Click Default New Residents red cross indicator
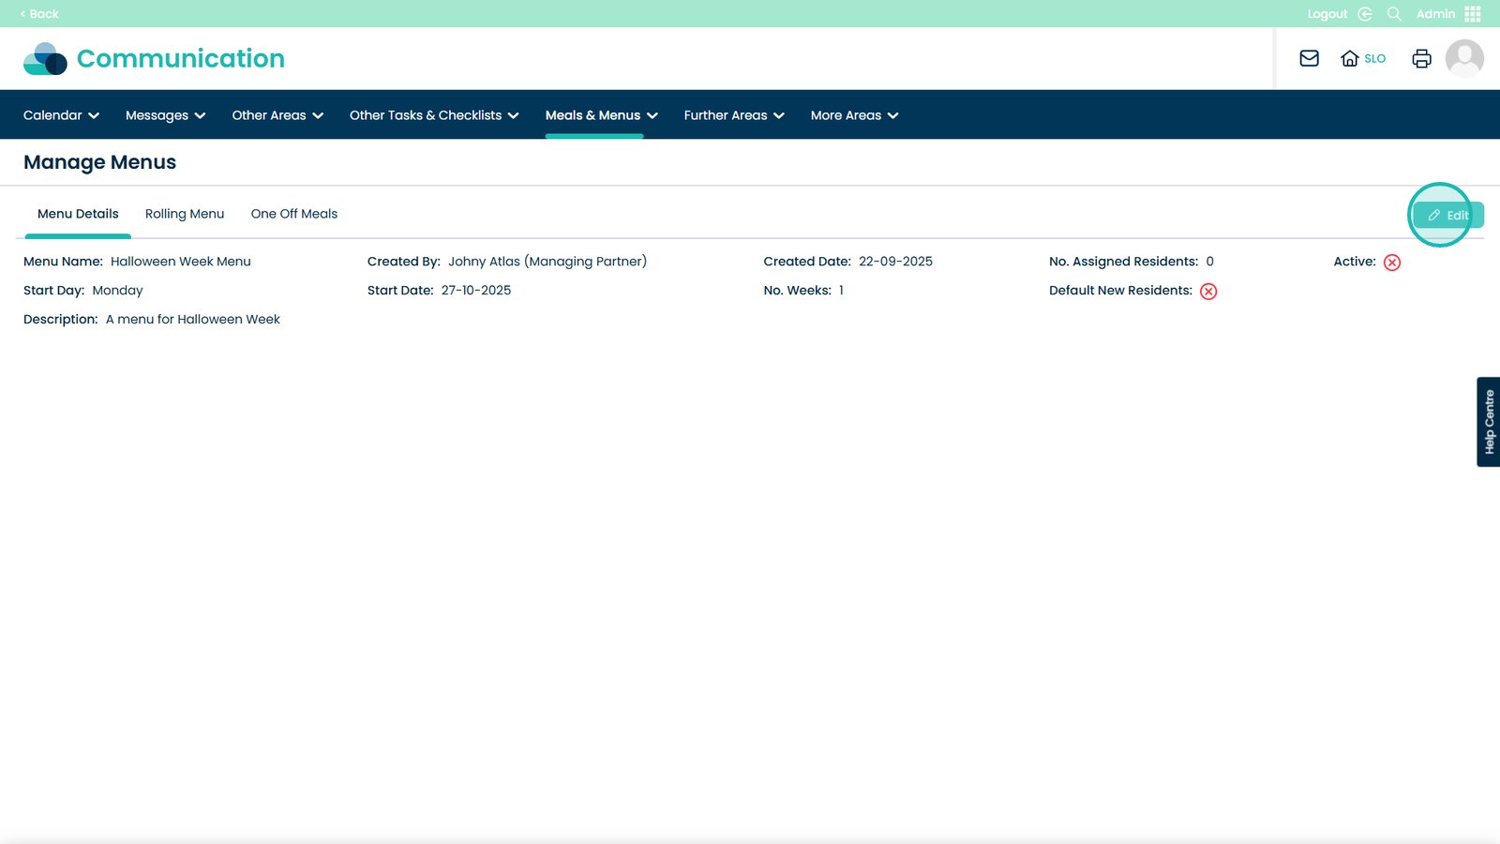Screen dimensions: 1500x844 pos(1208,292)
